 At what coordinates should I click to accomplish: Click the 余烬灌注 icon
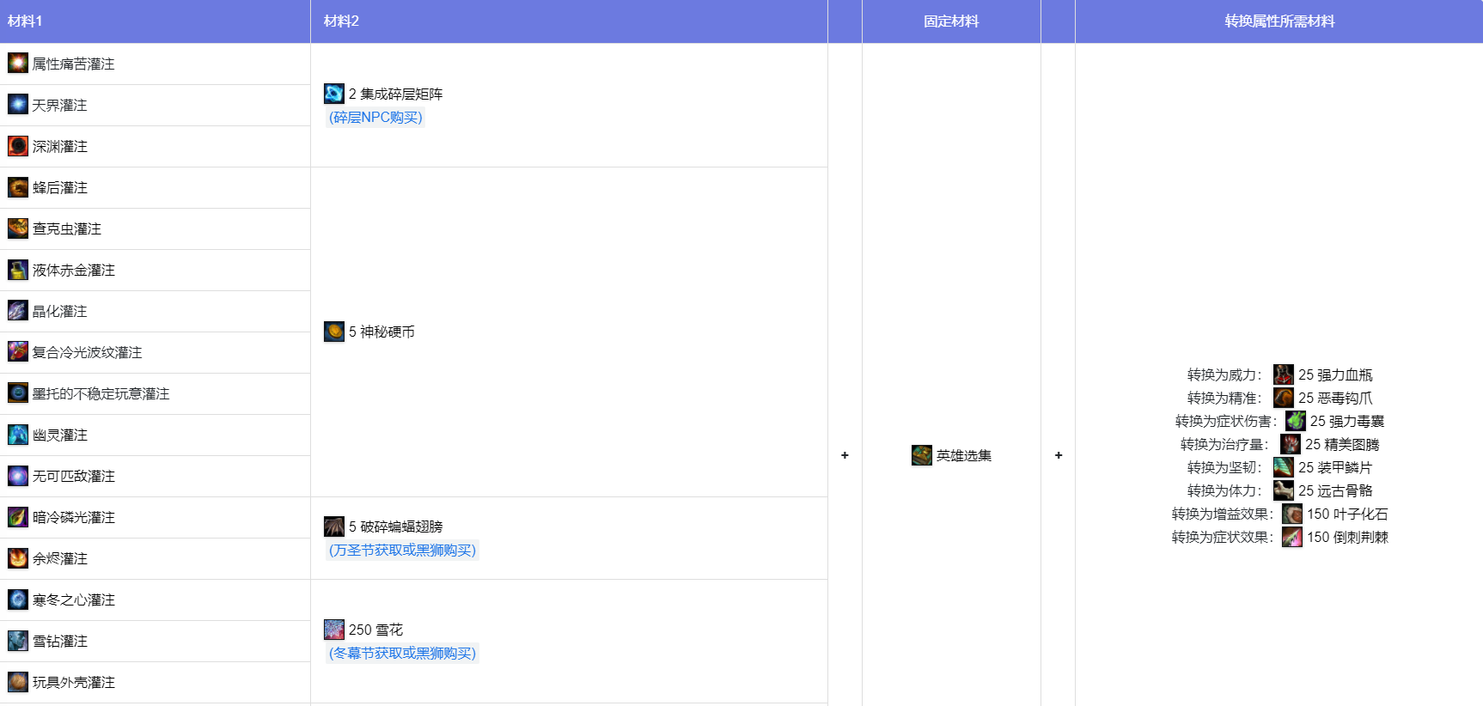[x=17, y=558]
